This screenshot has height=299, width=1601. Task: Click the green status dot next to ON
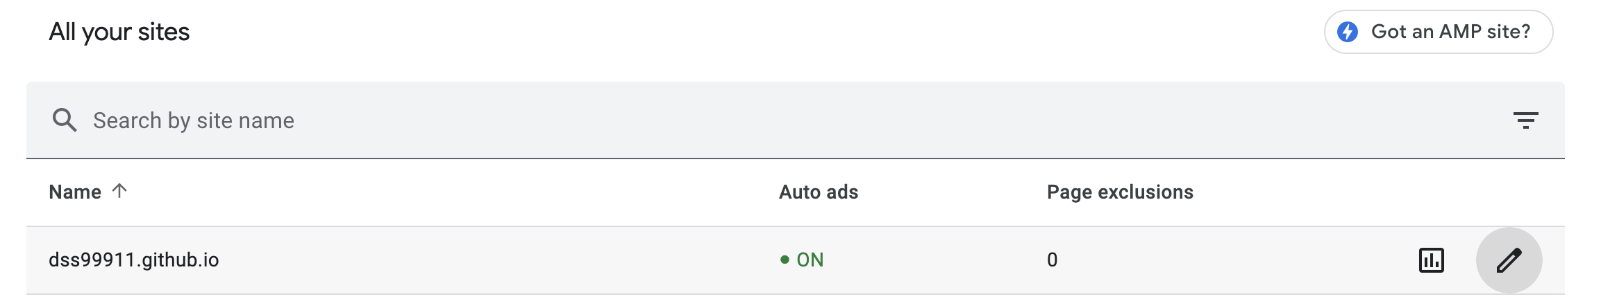(785, 260)
